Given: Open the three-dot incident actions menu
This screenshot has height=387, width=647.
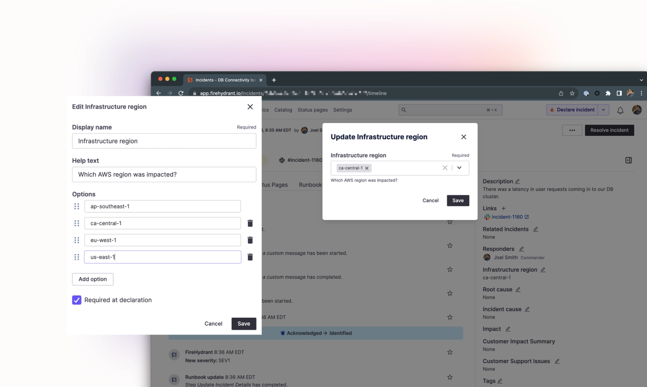Looking at the screenshot, I should pyautogui.click(x=572, y=130).
